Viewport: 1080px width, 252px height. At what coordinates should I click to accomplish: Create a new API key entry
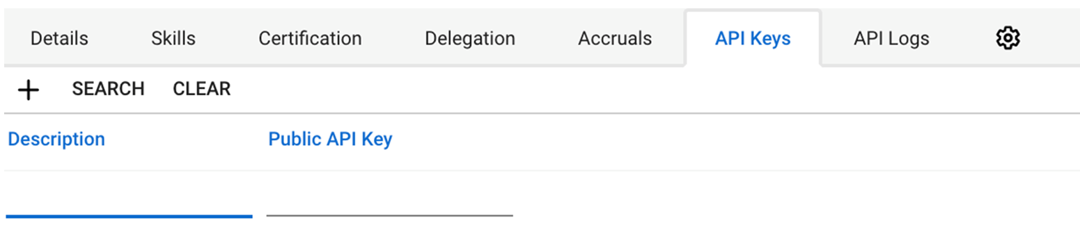click(x=28, y=90)
